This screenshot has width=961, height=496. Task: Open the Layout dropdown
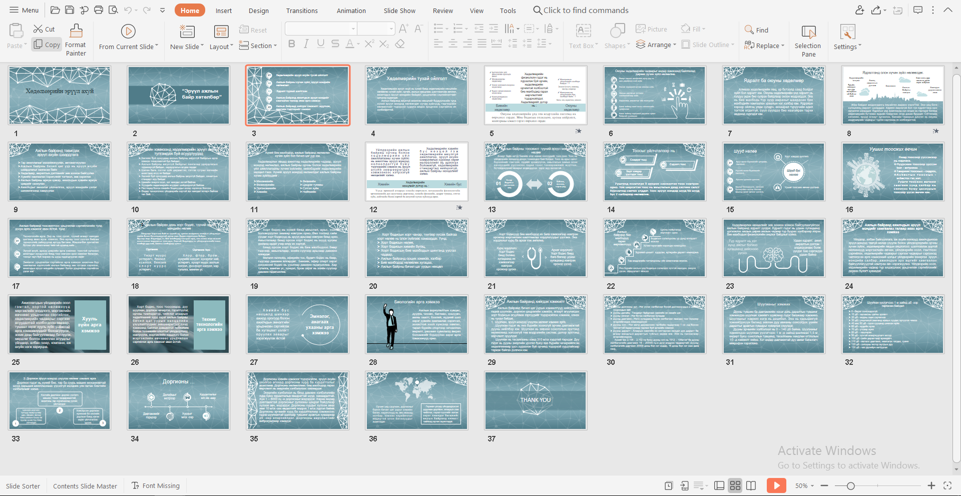(221, 47)
